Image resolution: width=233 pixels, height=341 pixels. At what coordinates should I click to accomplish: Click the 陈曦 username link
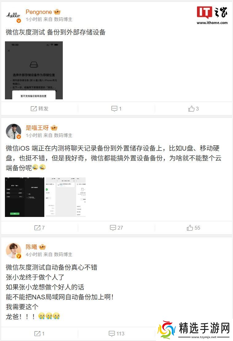click(x=31, y=247)
